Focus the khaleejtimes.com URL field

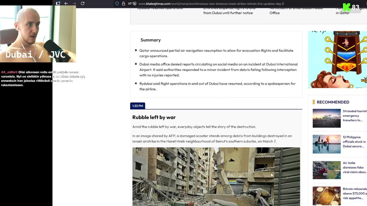pyautogui.click(x=211, y=4)
